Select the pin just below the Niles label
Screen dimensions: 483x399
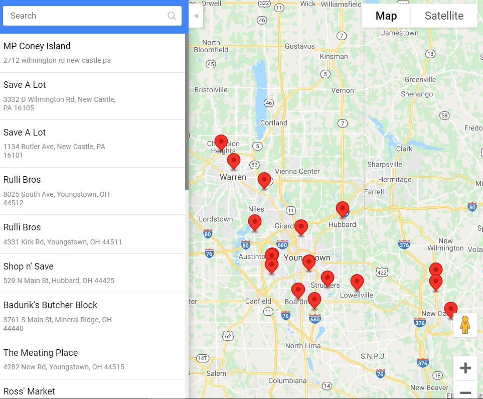255,223
